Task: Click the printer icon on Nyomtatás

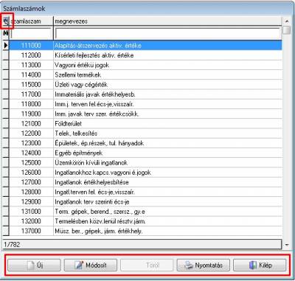Action: [189, 266]
